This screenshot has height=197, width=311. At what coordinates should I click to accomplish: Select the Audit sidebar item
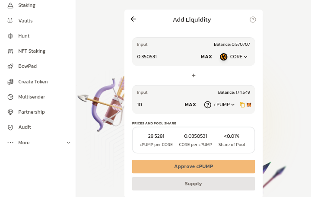(24, 127)
